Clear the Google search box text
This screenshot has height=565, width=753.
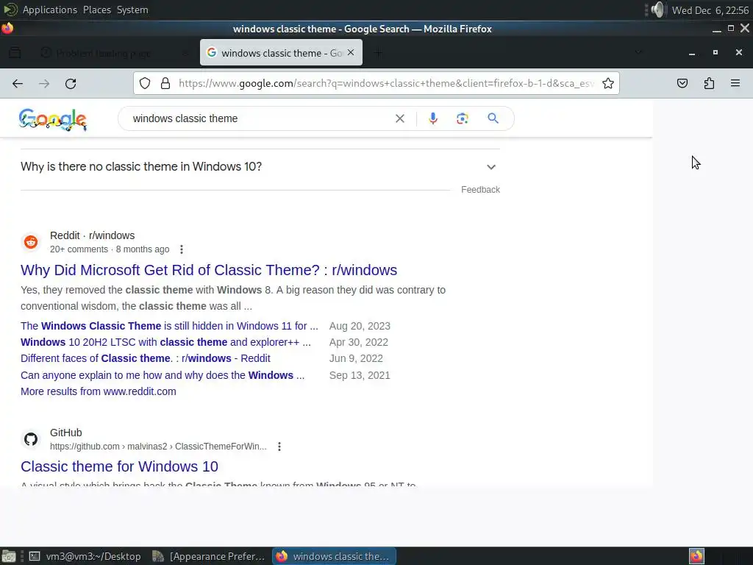[x=399, y=118]
